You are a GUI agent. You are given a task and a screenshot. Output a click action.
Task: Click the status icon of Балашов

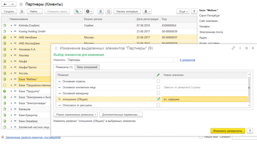5,109
